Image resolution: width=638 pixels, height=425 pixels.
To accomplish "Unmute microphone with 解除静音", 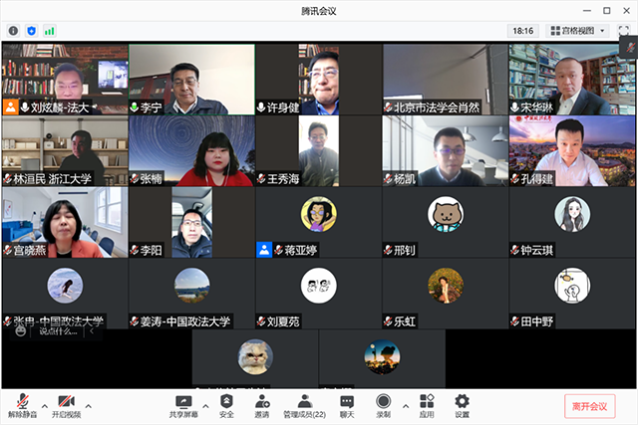I will pyautogui.click(x=23, y=405).
